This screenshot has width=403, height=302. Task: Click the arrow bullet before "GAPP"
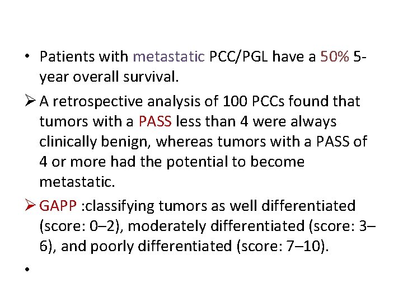tap(31, 207)
